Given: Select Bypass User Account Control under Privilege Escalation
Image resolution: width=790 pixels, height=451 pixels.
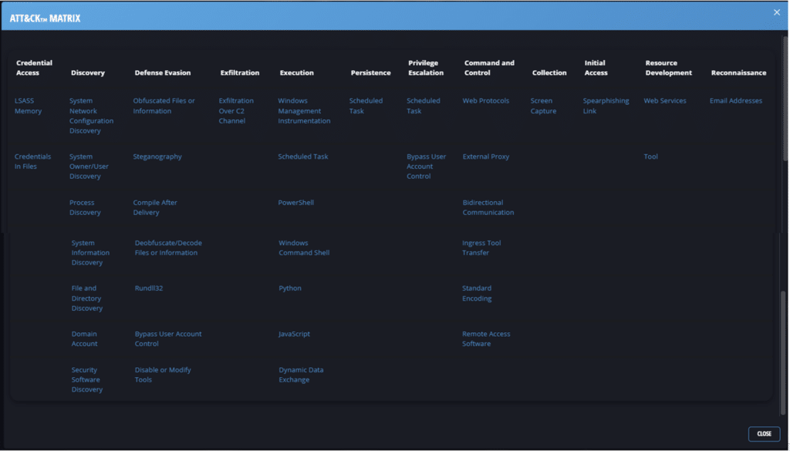Looking at the screenshot, I should click(426, 166).
